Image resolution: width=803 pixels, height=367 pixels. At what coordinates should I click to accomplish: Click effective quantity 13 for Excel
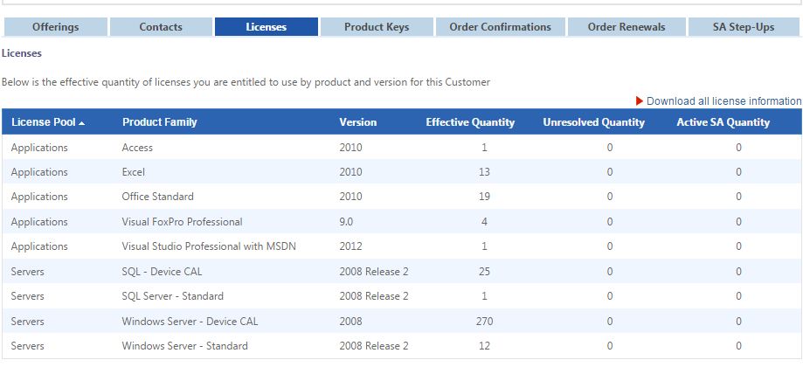pyautogui.click(x=484, y=172)
